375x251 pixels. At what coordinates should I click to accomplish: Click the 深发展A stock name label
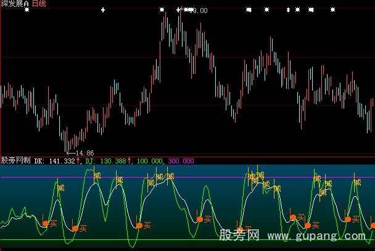[15, 4]
